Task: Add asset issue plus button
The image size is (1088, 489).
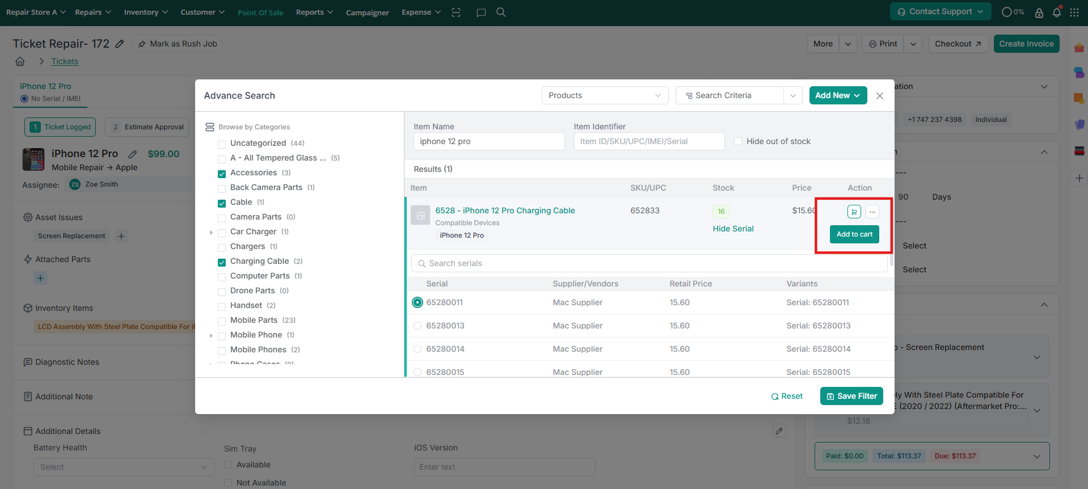Action: (121, 236)
